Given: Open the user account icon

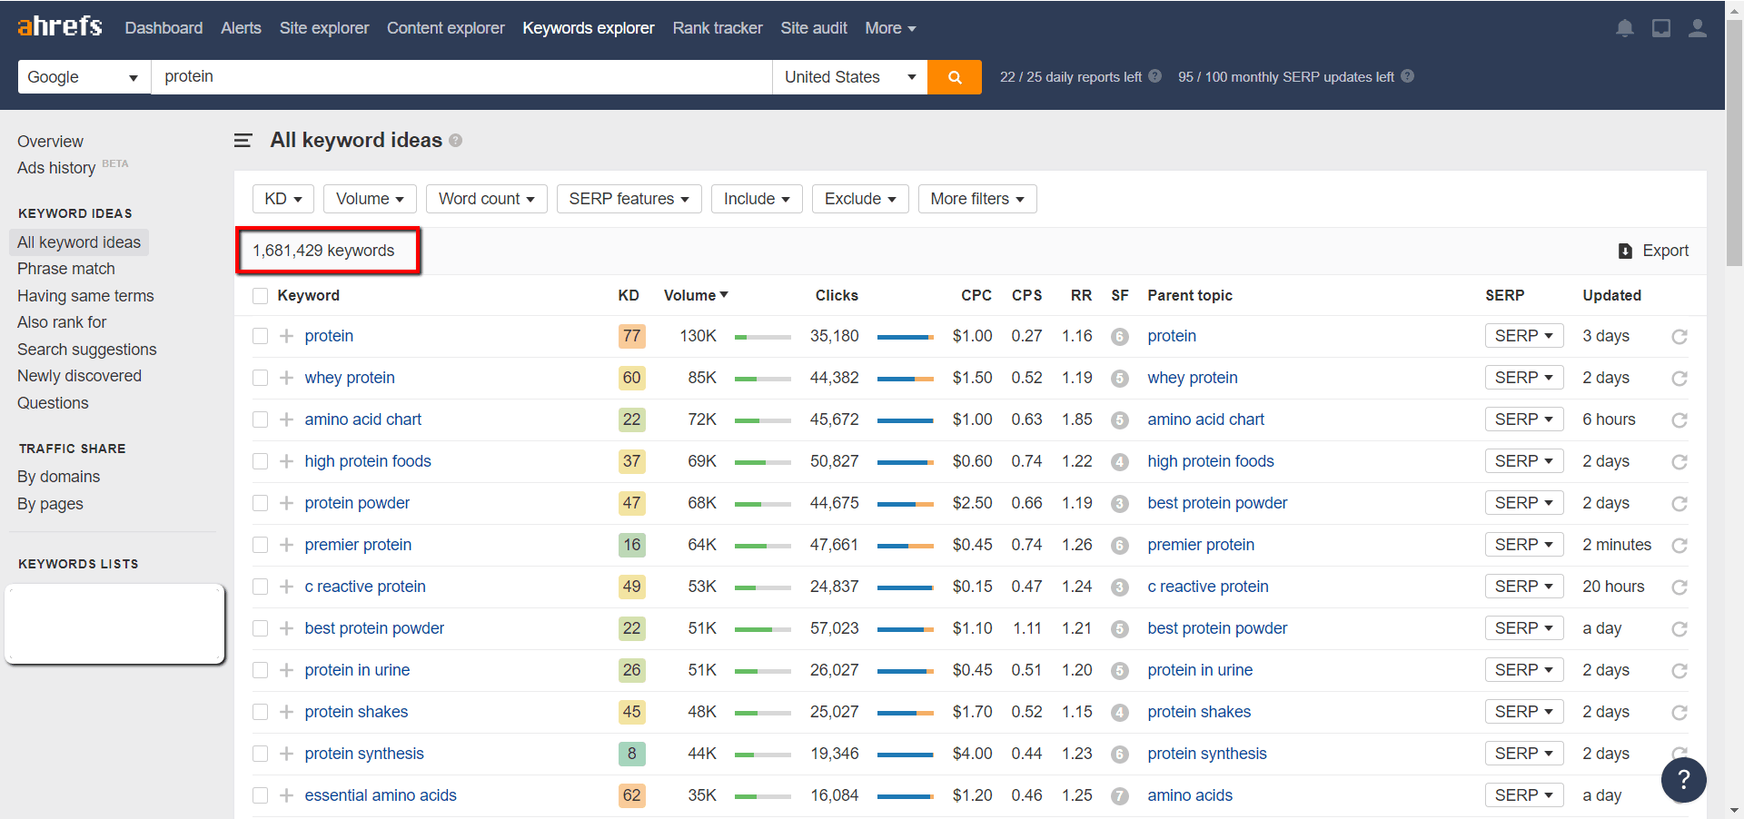Looking at the screenshot, I should (1697, 28).
